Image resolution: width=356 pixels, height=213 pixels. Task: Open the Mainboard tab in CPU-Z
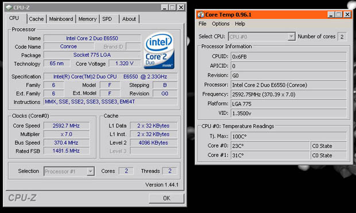point(61,19)
